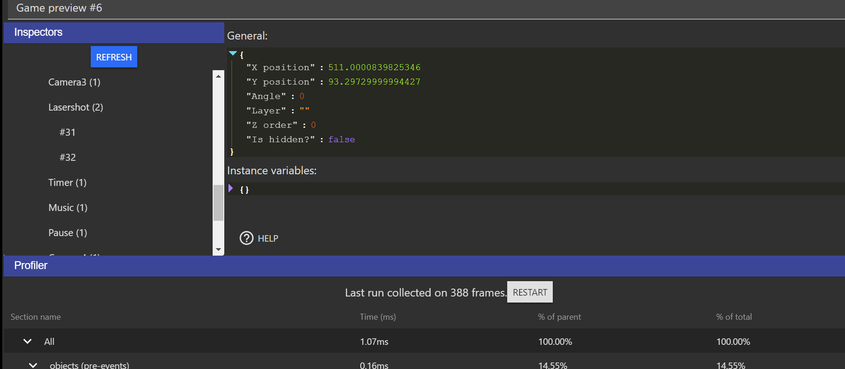Viewport: 845px width, 369px height.
Task: Click the Layer empty string value
Action: click(x=304, y=111)
